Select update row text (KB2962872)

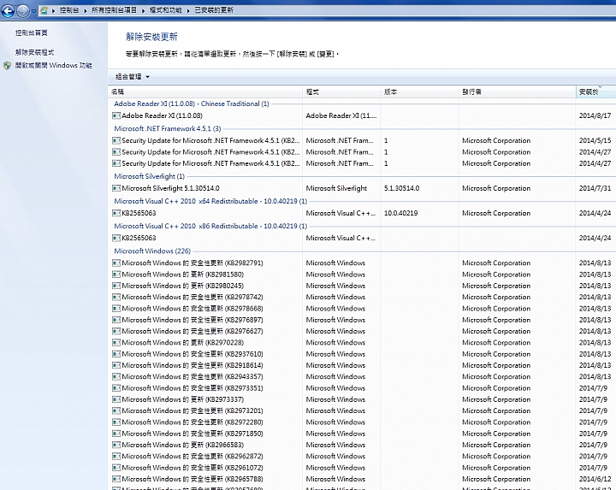192,457
